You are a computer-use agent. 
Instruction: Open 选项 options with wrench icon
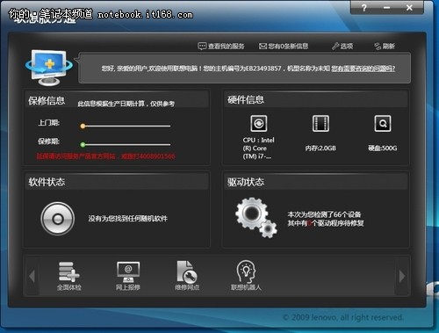point(342,47)
